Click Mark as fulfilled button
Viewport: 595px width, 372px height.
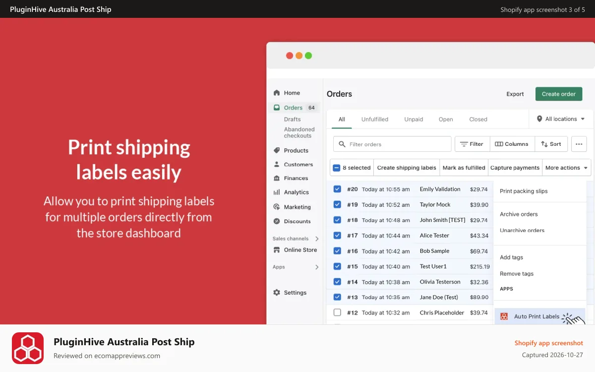click(464, 168)
